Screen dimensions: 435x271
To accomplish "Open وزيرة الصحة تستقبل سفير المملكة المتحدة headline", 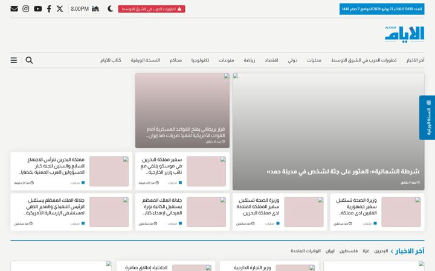I will (x=258, y=207).
